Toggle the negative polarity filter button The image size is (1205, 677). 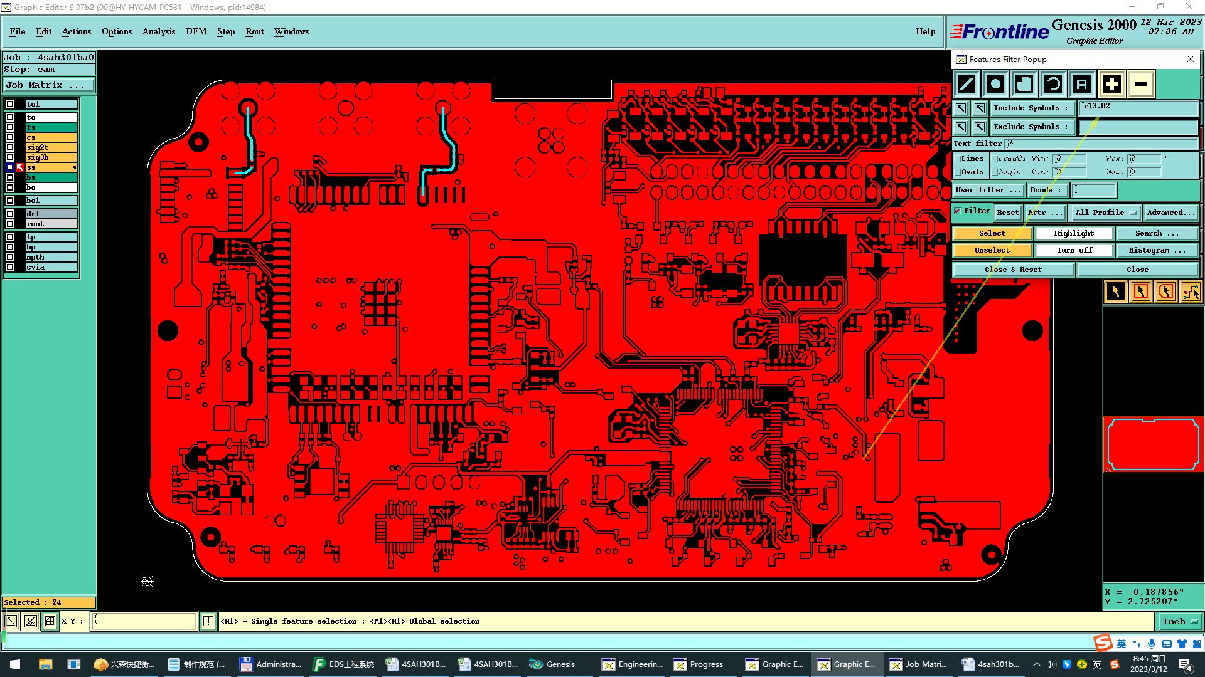[1141, 84]
